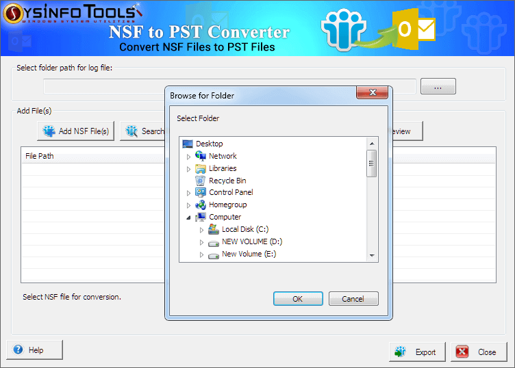Image resolution: width=515 pixels, height=368 pixels.
Task: Expand the Control Panel tree node
Action: point(188,193)
